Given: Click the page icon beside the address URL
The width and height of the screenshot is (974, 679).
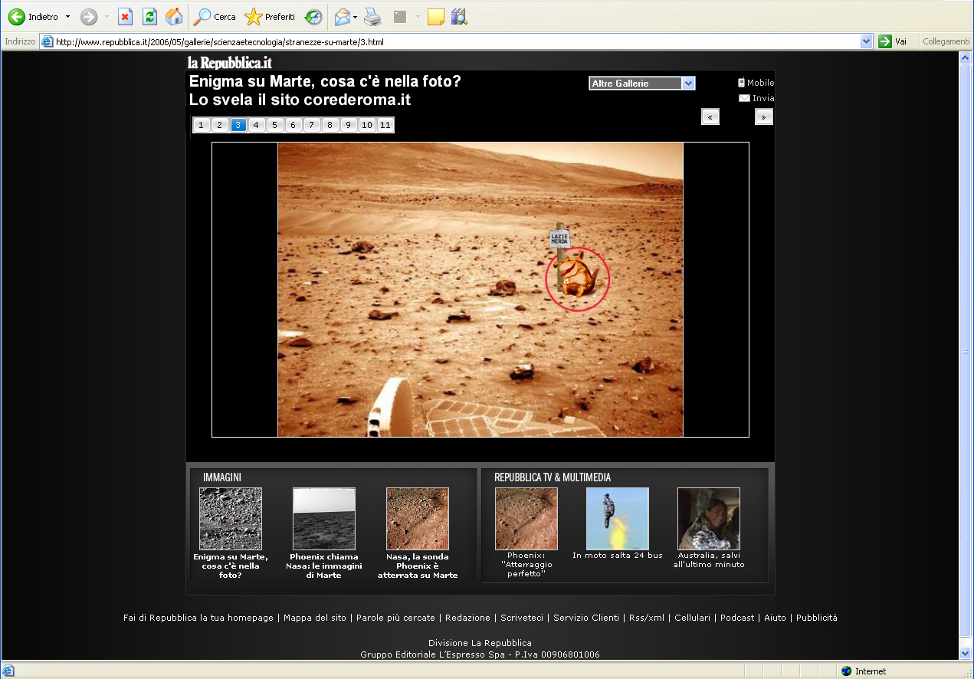Looking at the screenshot, I should 48,41.
